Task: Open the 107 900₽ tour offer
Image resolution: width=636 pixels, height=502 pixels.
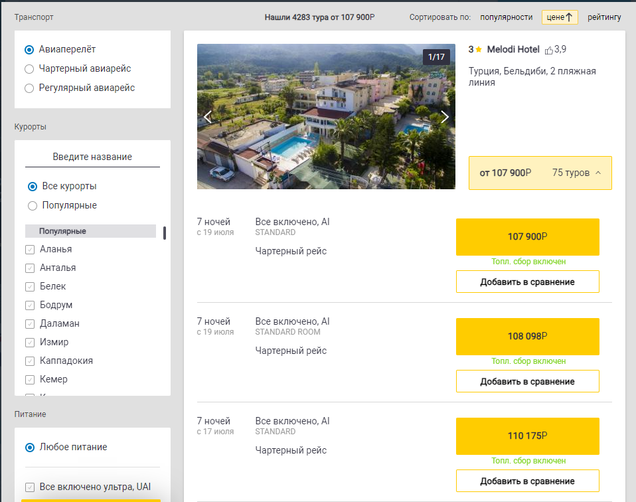Action: [x=527, y=237]
